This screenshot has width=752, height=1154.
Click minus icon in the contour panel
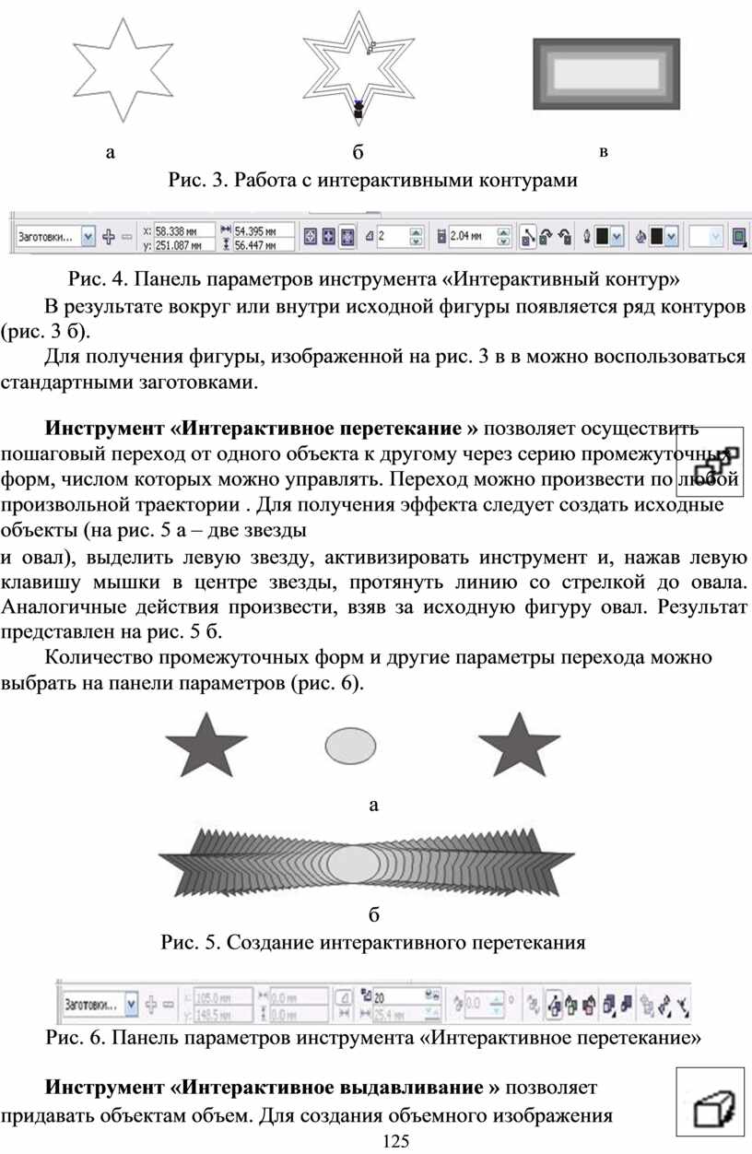(x=126, y=236)
